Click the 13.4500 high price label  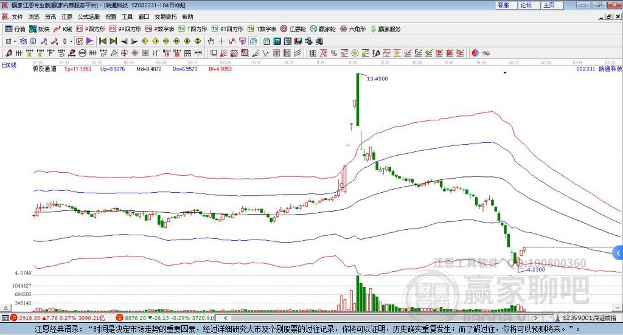click(377, 78)
